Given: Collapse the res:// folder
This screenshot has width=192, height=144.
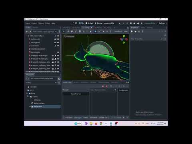Looking at the screenshot, I should tap(26, 90).
